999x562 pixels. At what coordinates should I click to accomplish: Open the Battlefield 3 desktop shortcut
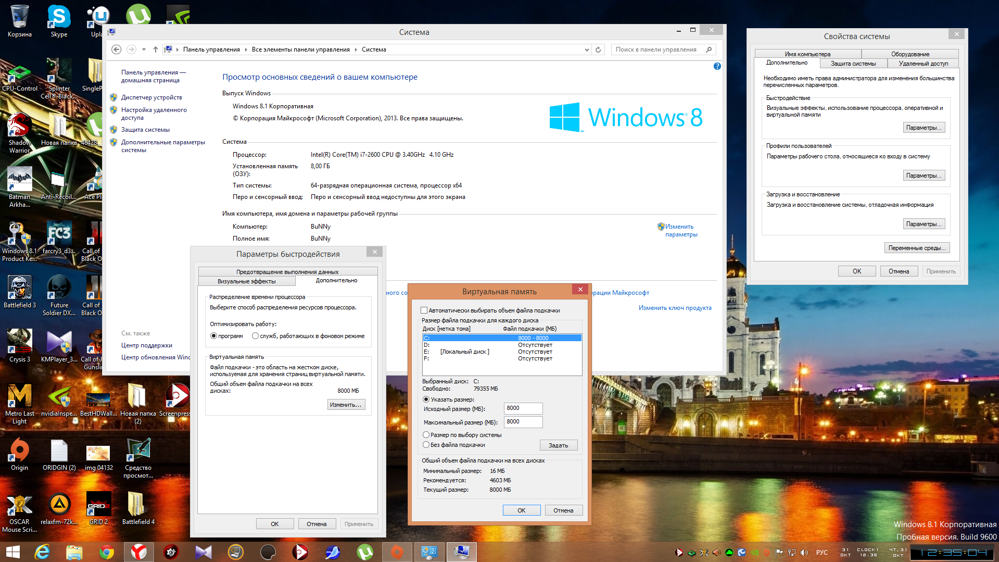[x=19, y=291]
